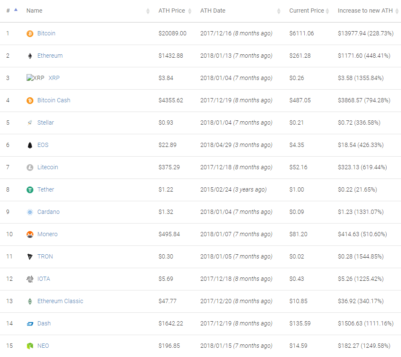Screen dimensions: 401x357
Task: Open the XRP name link
Action: pos(54,78)
